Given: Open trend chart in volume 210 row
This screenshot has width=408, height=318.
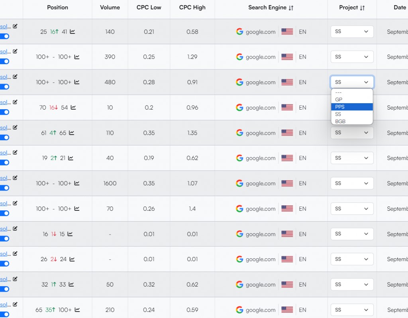Looking at the screenshot, I should pos(77,310).
